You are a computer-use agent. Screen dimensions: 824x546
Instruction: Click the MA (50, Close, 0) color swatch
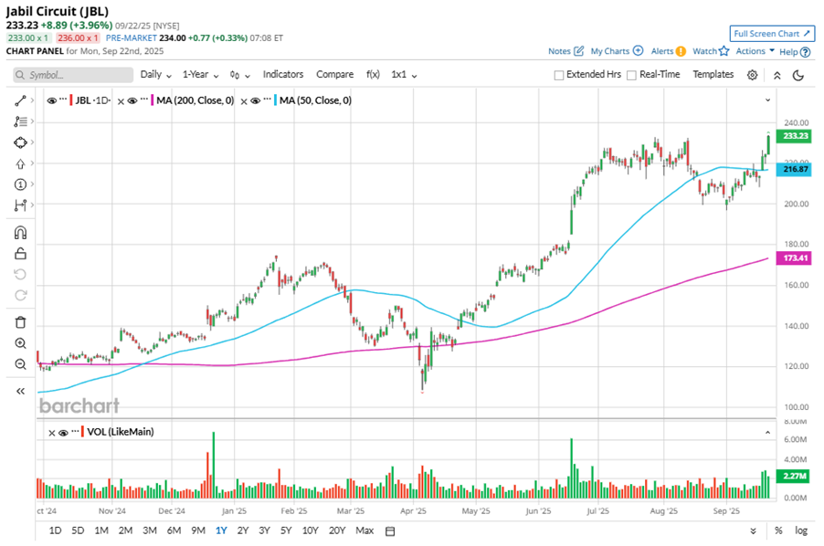pos(274,100)
